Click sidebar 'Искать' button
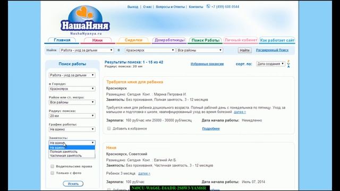This screenshot has height=191, width=340. (73, 184)
